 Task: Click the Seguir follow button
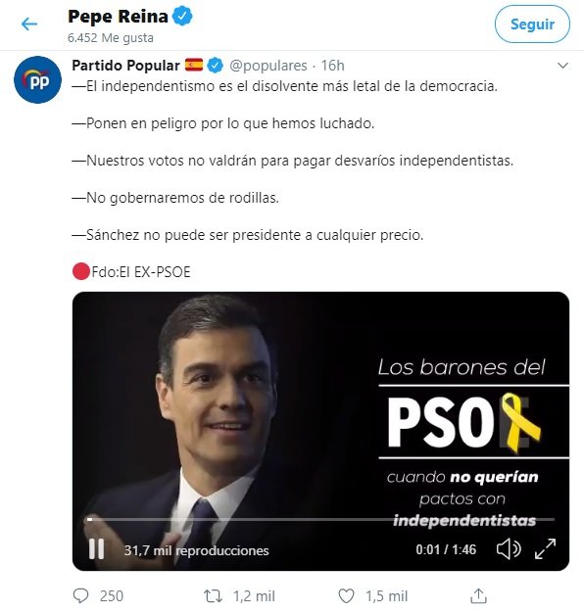pos(532,24)
